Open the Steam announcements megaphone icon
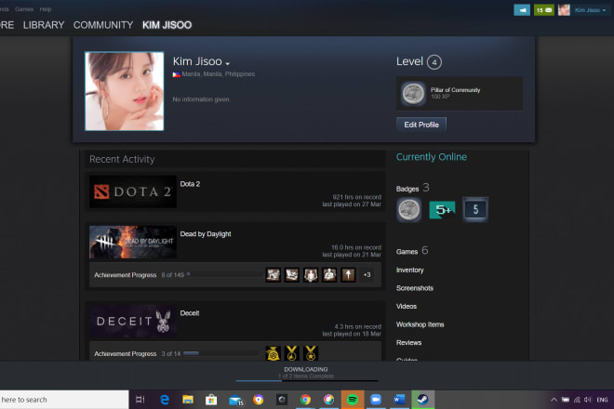The height and width of the screenshot is (409, 614). pos(522,10)
